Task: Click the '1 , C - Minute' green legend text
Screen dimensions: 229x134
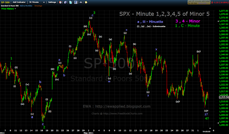Action: click(187, 26)
